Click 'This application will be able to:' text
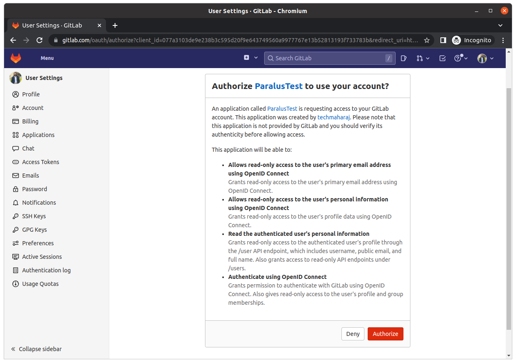This screenshot has height=363, width=516. (252, 150)
